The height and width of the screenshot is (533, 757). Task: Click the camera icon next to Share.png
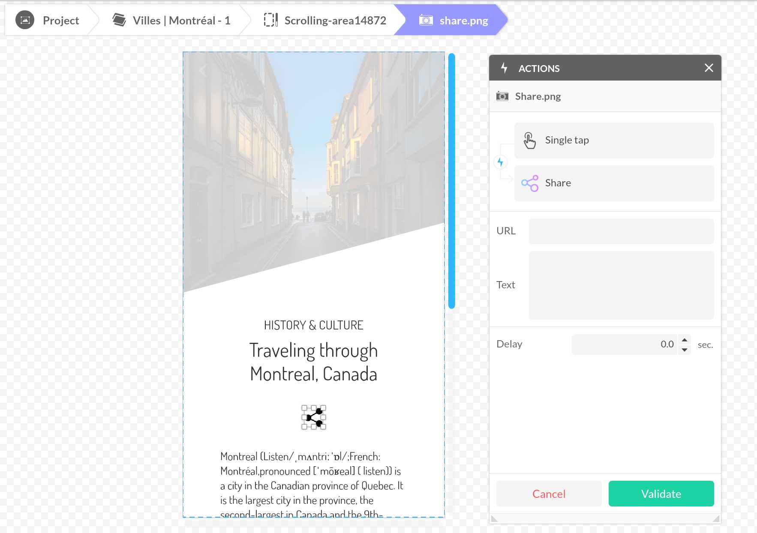point(502,96)
